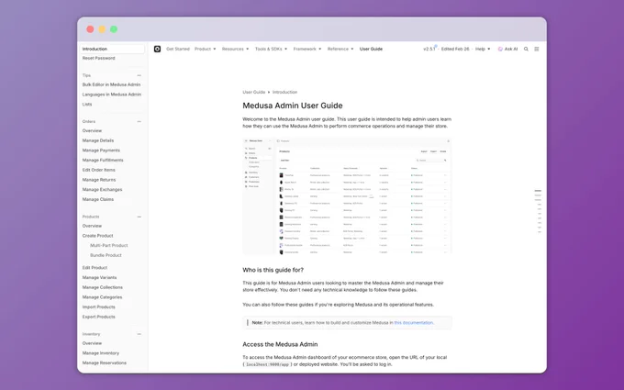The height and width of the screenshot is (390, 624).
Task: Open Languages in Medusa Admin page
Action: (x=112, y=95)
